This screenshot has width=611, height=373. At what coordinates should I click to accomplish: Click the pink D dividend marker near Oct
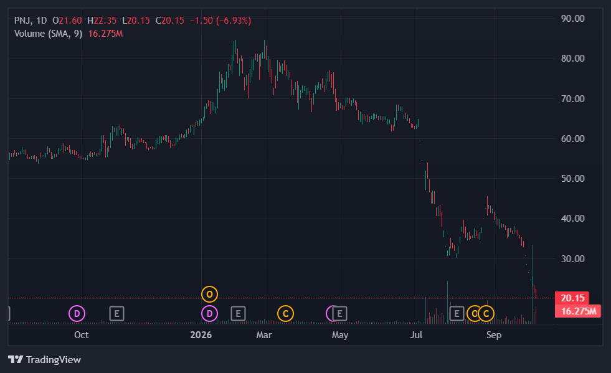[x=77, y=313]
